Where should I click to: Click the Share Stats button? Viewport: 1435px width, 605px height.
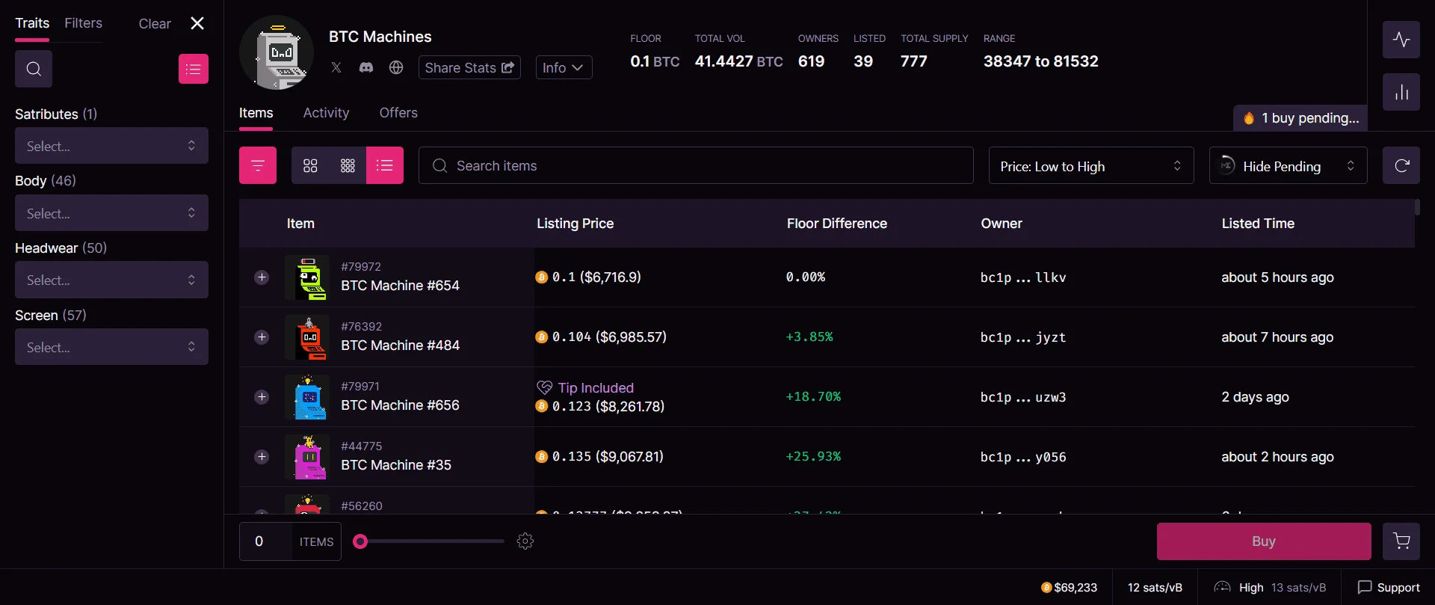coord(469,67)
